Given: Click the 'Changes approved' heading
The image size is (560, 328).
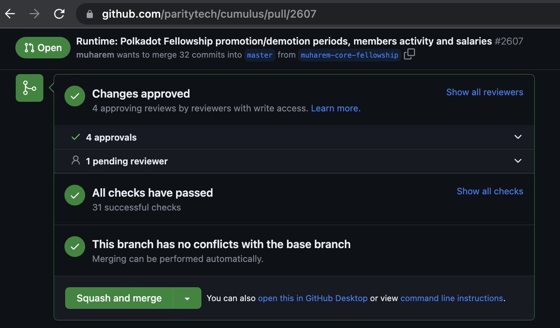Looking at the screenshot, I should (x=141, y=94).
